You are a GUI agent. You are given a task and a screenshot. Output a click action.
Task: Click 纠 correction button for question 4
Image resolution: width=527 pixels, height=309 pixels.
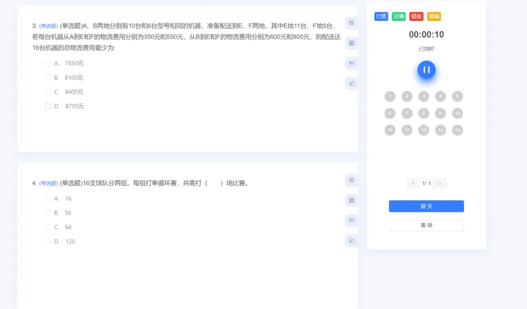click(351, 221)
